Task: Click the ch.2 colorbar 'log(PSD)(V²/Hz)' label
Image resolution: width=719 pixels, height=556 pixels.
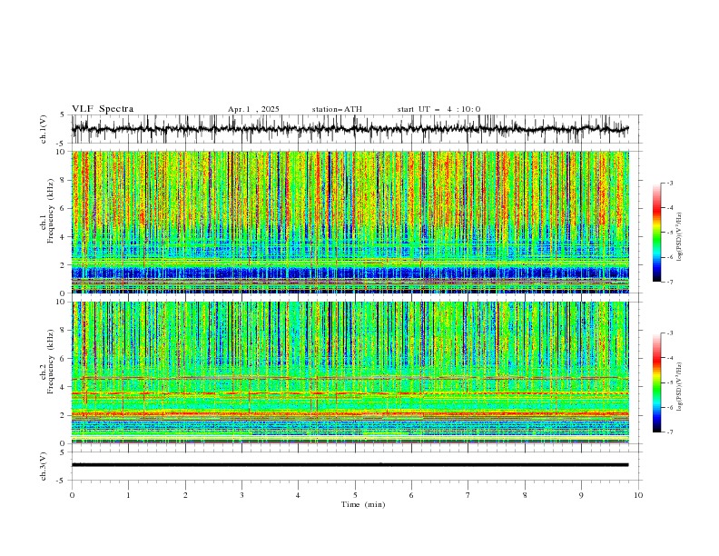Action: point(680,386)
